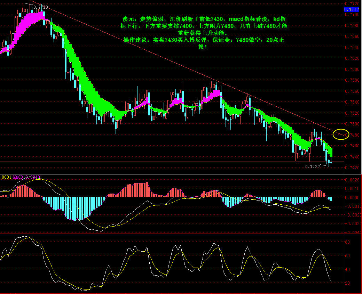This screenshot has height=294, width=362.
Task: Select the white 0.7422 low-price marker
Action: [x=312, y=167]
